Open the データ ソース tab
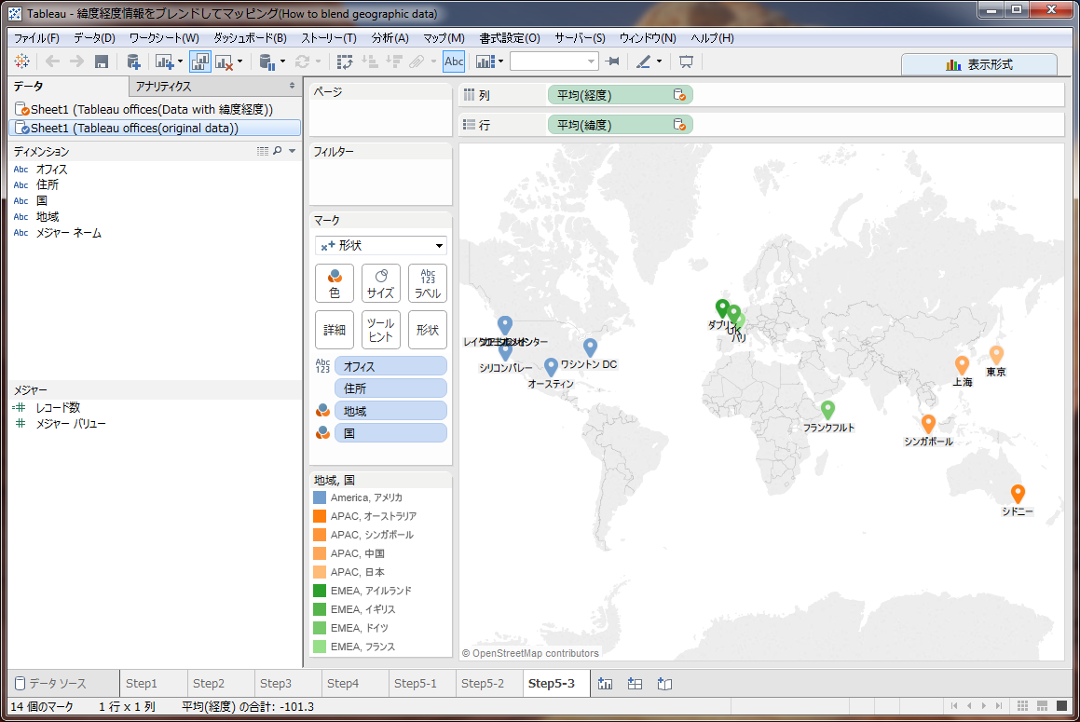This screenshot has width=1080, height=722. [58, 684]
